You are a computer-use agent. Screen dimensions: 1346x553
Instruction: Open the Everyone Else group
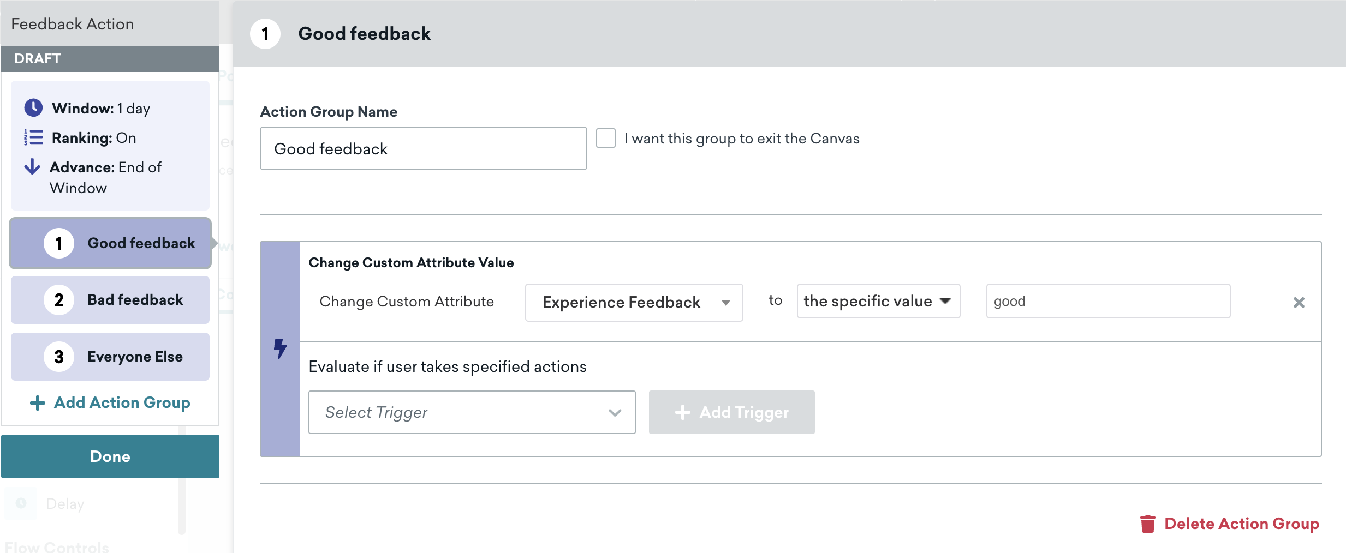click(x=110, y=357)
